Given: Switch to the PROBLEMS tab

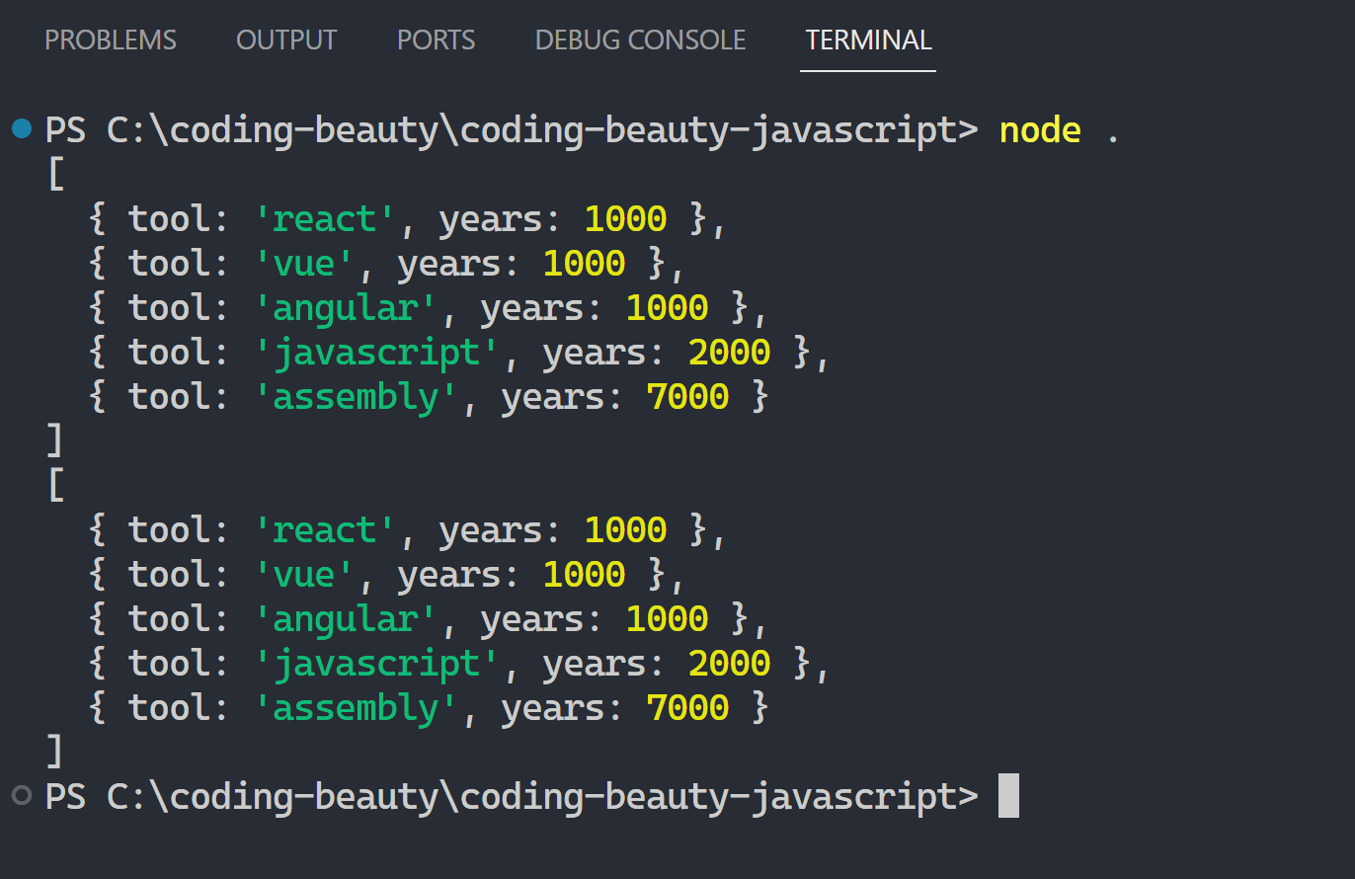Looking at the screenshot, I should pyautogui.click(x=111, y=40).
